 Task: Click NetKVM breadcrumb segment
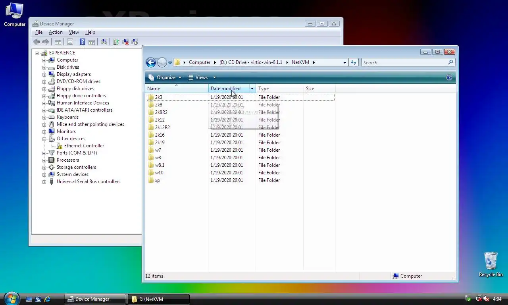click(x=300, y=62)
